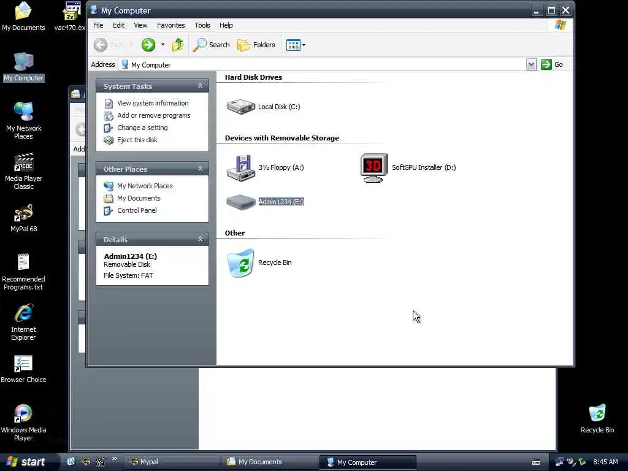This screenshot has width=628, height=471.
Task: Select Browser Choice desktop icon
Action: tap(23, 369)
